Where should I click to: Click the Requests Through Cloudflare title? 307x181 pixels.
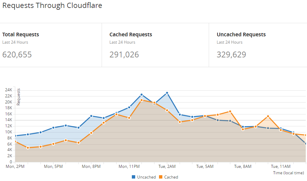tap(52, 5)
